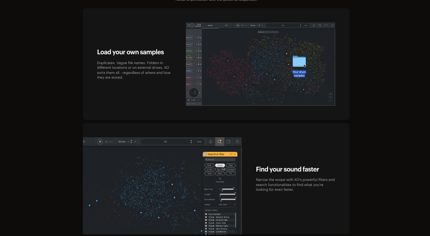Click the XO XLN Audio logo
This screenshot has width=430, height=236.
point(194,26)
